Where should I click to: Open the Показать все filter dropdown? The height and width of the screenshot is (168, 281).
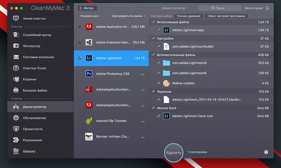[x=91, y=16]
